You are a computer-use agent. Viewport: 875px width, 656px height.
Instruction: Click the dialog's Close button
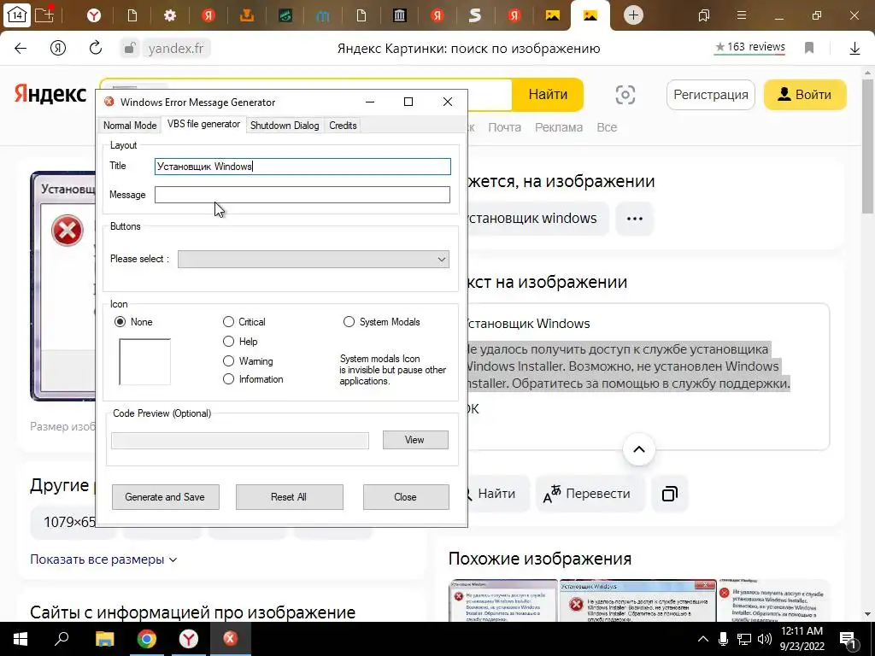(x=406, y=497)
